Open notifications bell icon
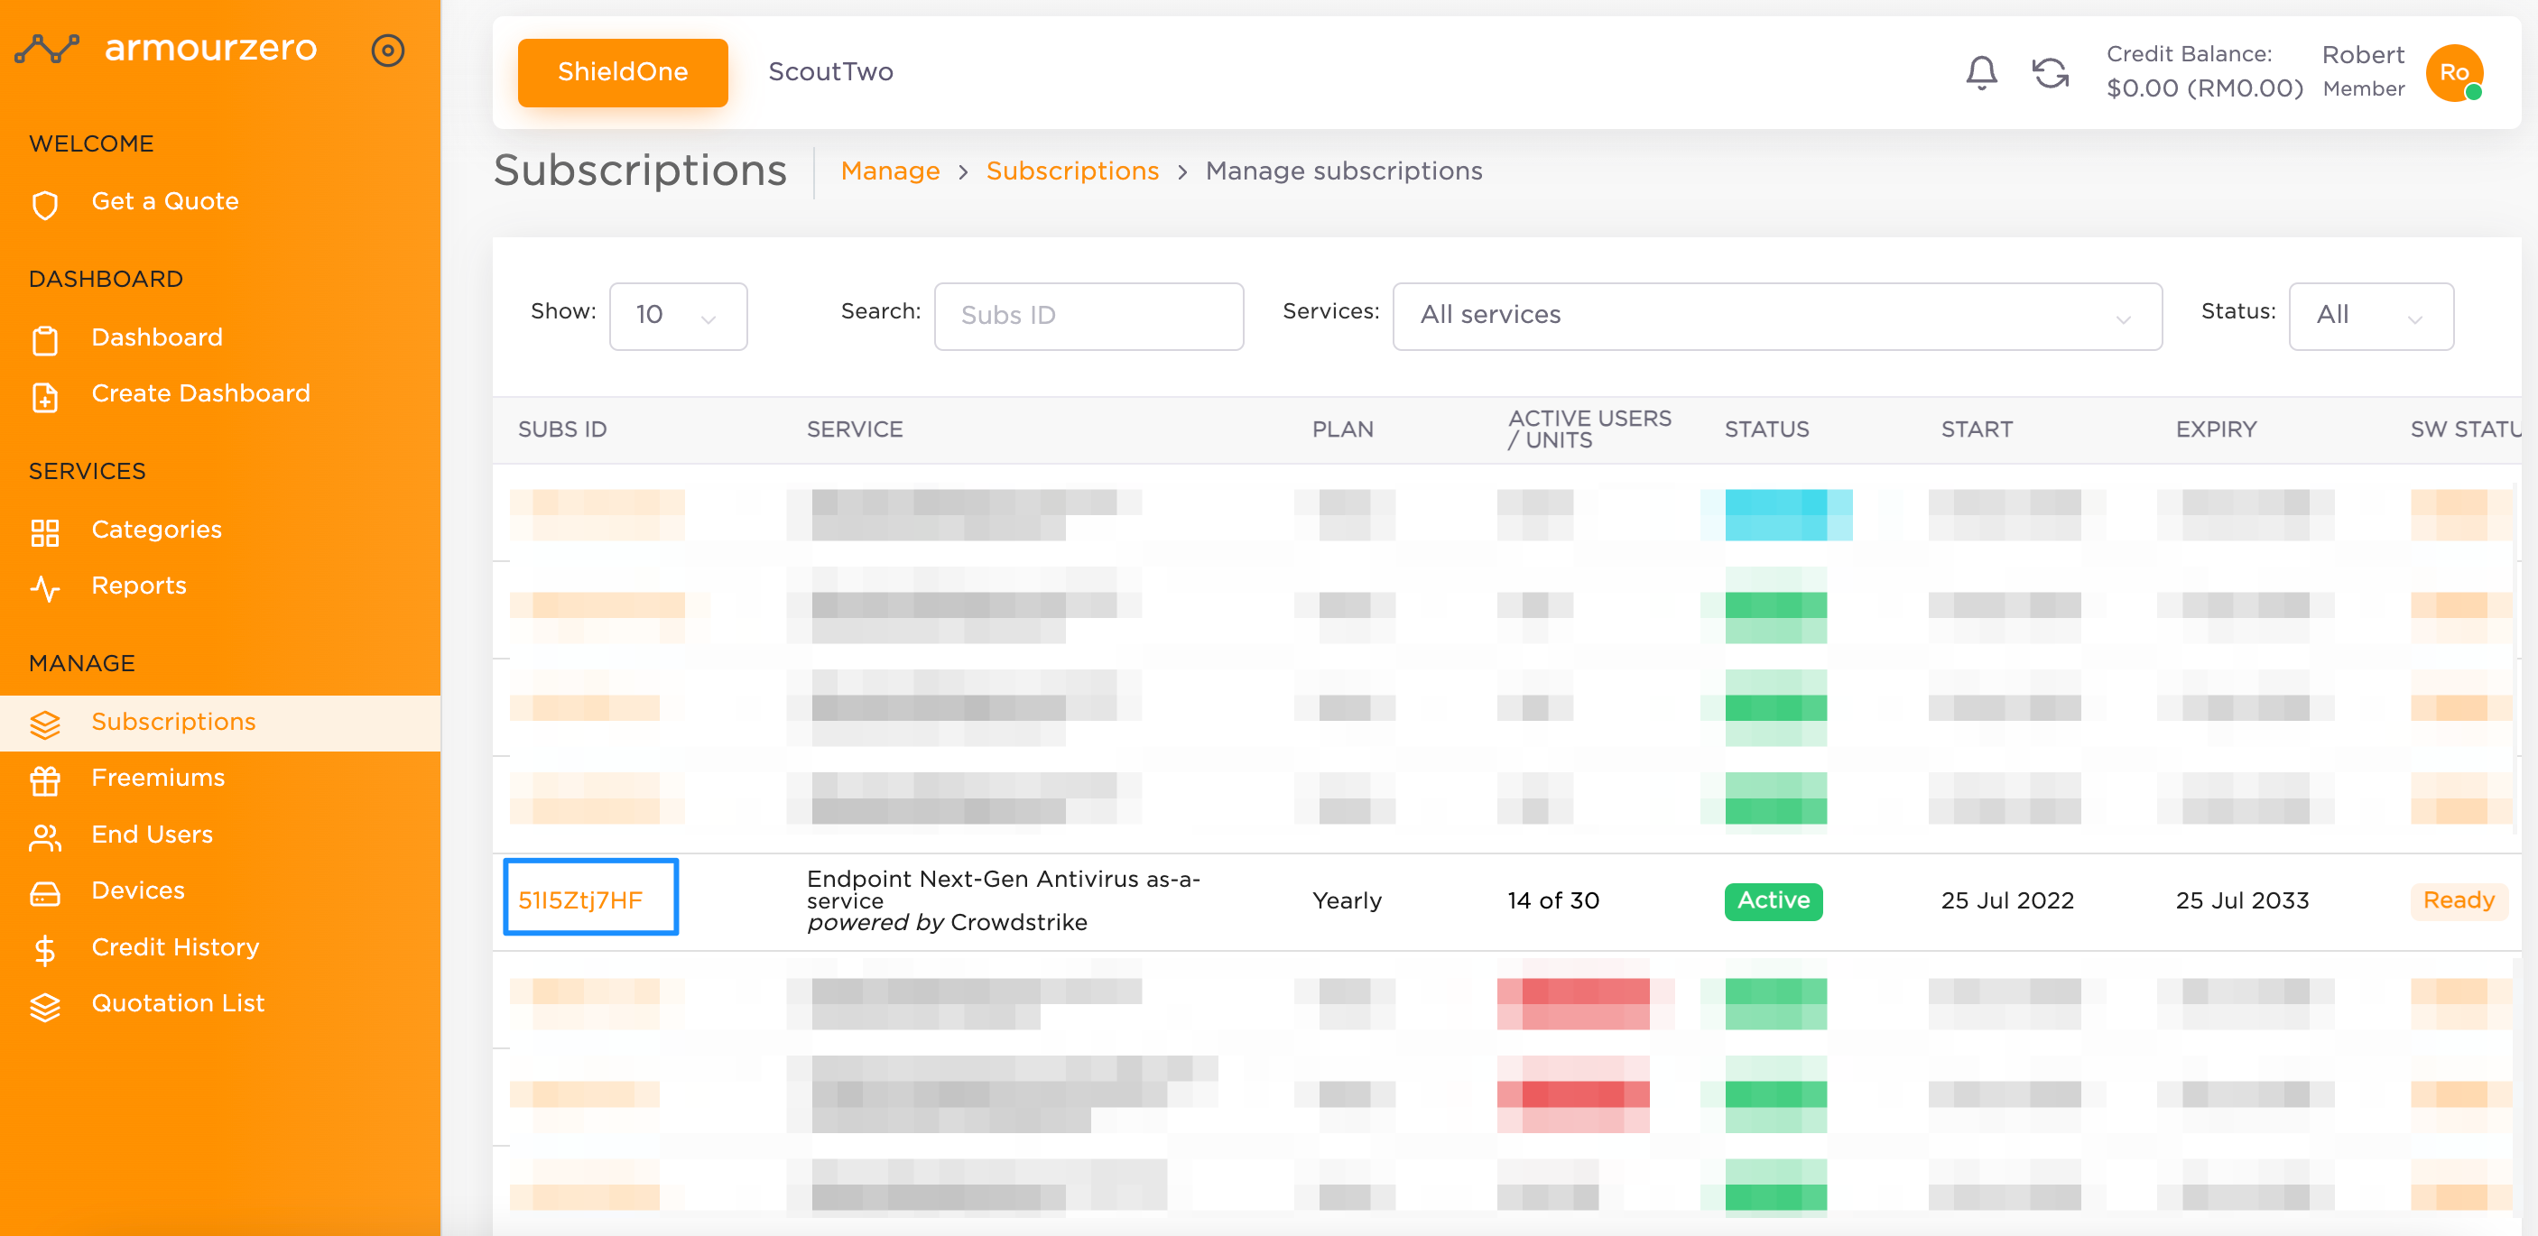Screen dimensions: 2538x1236 (1981, 73)
